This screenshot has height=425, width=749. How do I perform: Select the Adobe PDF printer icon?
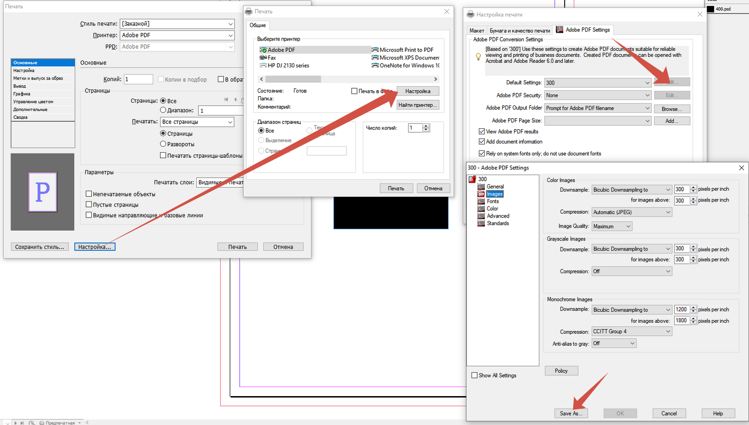[263, 50]
